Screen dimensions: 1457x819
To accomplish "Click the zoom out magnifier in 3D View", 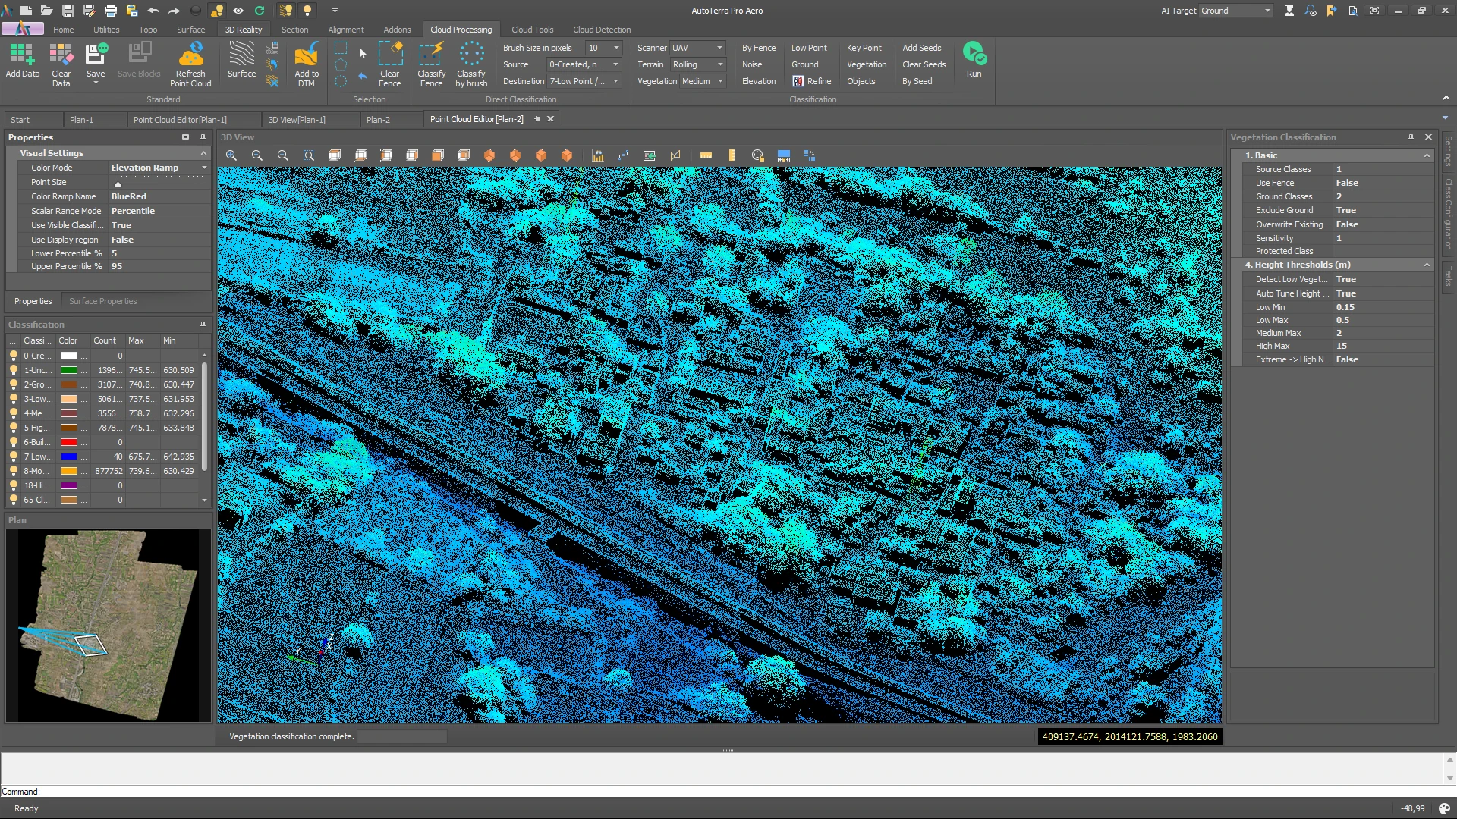I will click(283, 155).
